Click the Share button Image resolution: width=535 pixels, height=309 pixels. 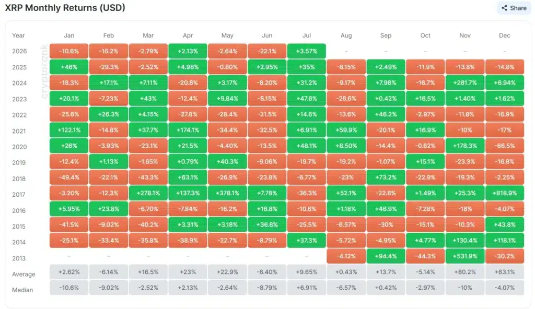[x=514, y=8]
